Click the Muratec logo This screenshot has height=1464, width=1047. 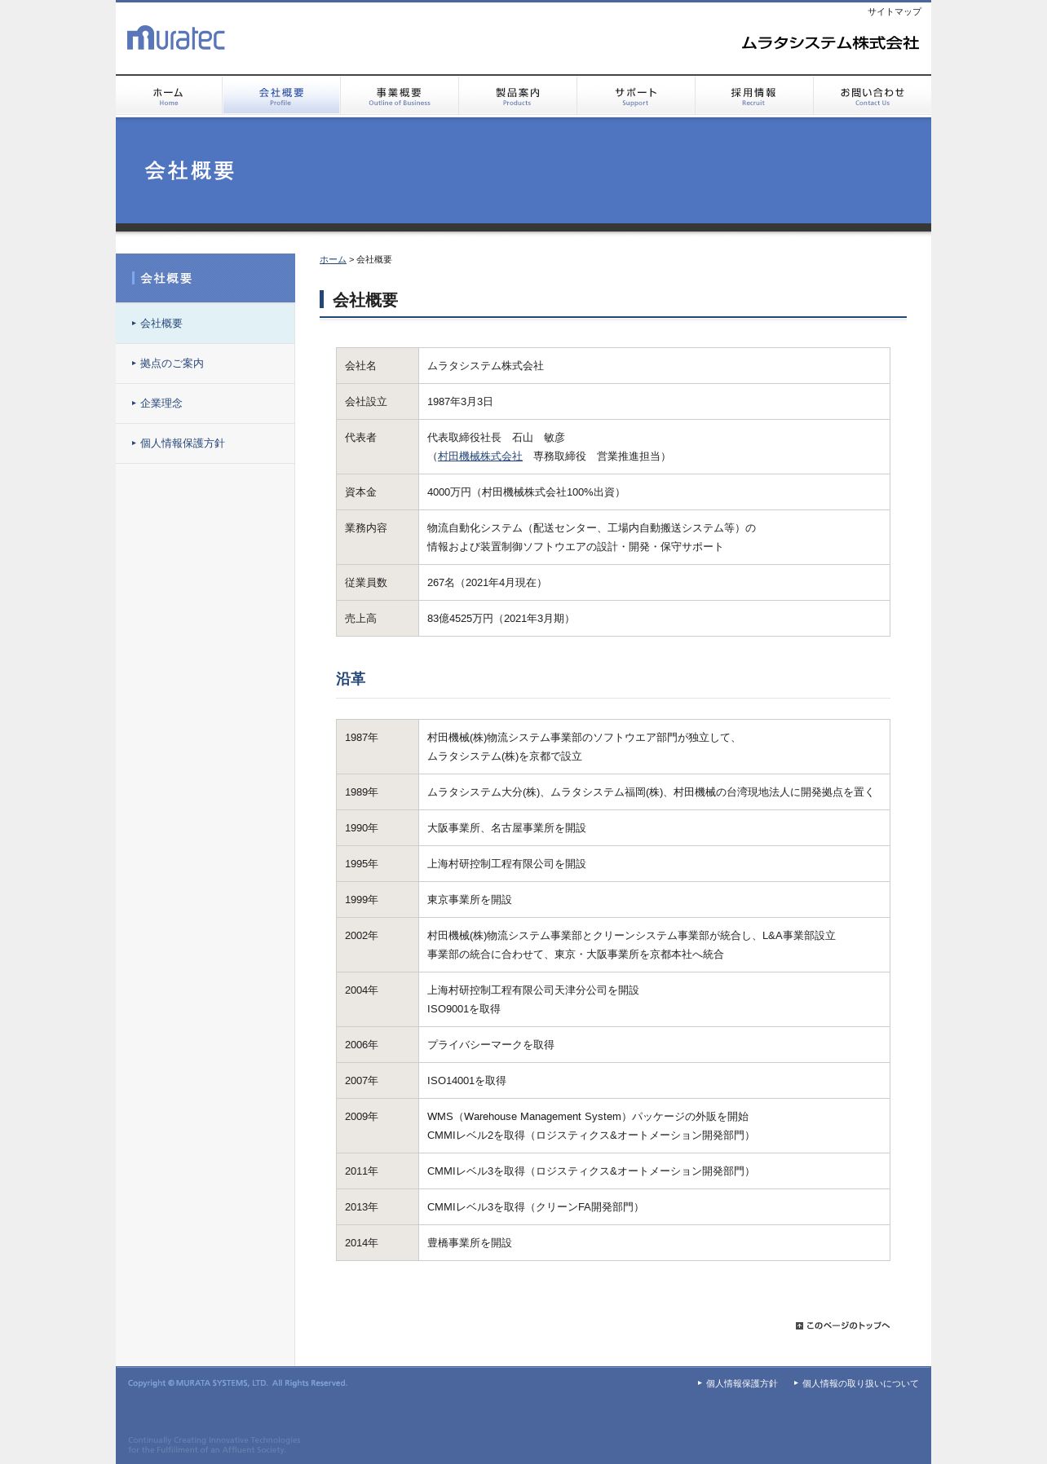click(x=176, y=37)
